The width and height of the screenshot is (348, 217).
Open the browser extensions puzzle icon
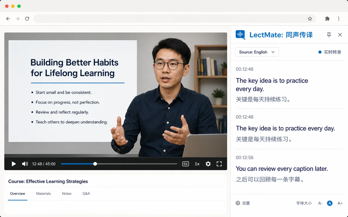(327, 19)
